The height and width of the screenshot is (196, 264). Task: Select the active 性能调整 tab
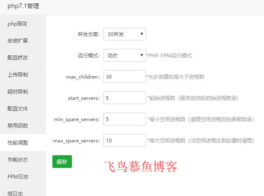pyautogui.click(x=17, y=143)
